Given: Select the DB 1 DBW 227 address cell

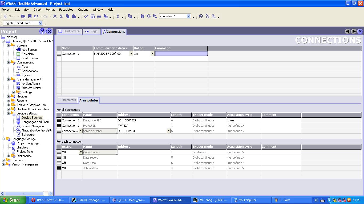Looking at the screenshot, I should click(x=144, y=120).
